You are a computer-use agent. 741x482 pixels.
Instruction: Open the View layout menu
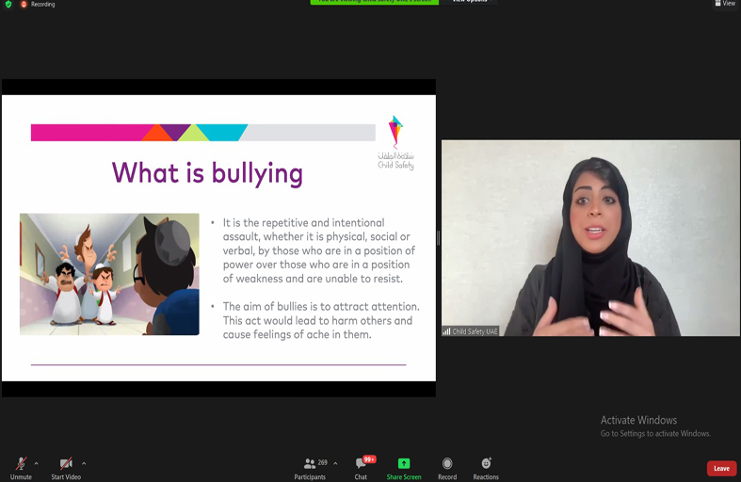(x=723, y=4)
